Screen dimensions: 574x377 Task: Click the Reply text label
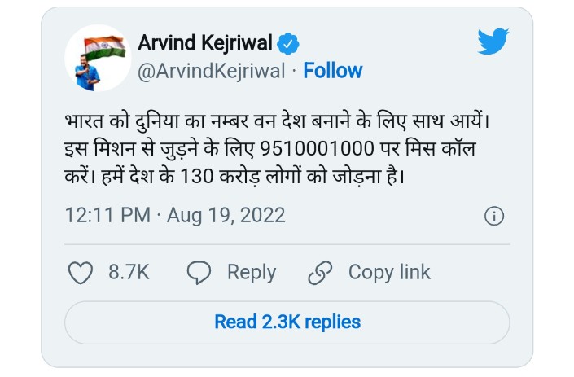tap(252, 273)
